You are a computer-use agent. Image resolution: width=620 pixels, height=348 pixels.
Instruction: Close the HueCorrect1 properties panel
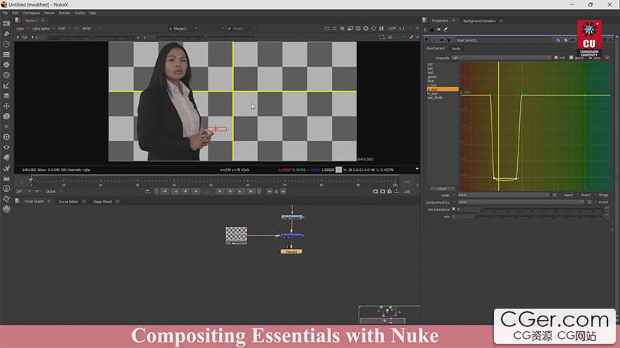(611, 40)
